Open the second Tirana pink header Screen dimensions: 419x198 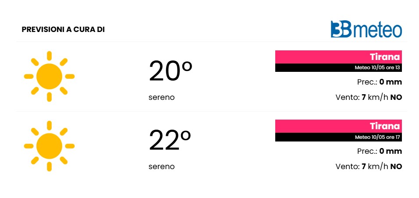click(338, 126)
